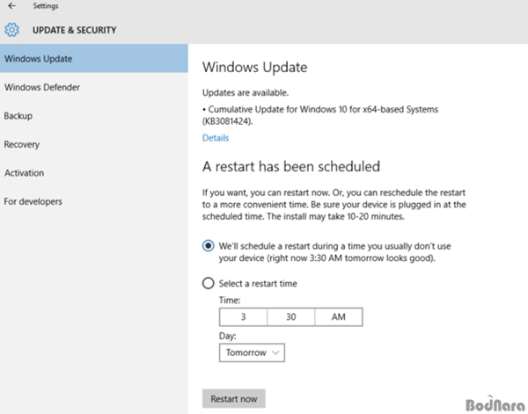Select the KB3081424 cumulative update text

pos(320,115)
